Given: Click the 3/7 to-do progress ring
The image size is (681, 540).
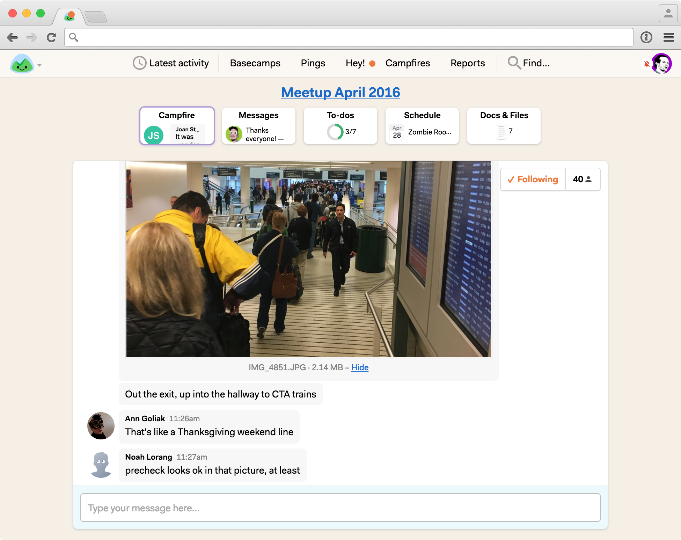Looking at the screenshot, I should point(335,132).
